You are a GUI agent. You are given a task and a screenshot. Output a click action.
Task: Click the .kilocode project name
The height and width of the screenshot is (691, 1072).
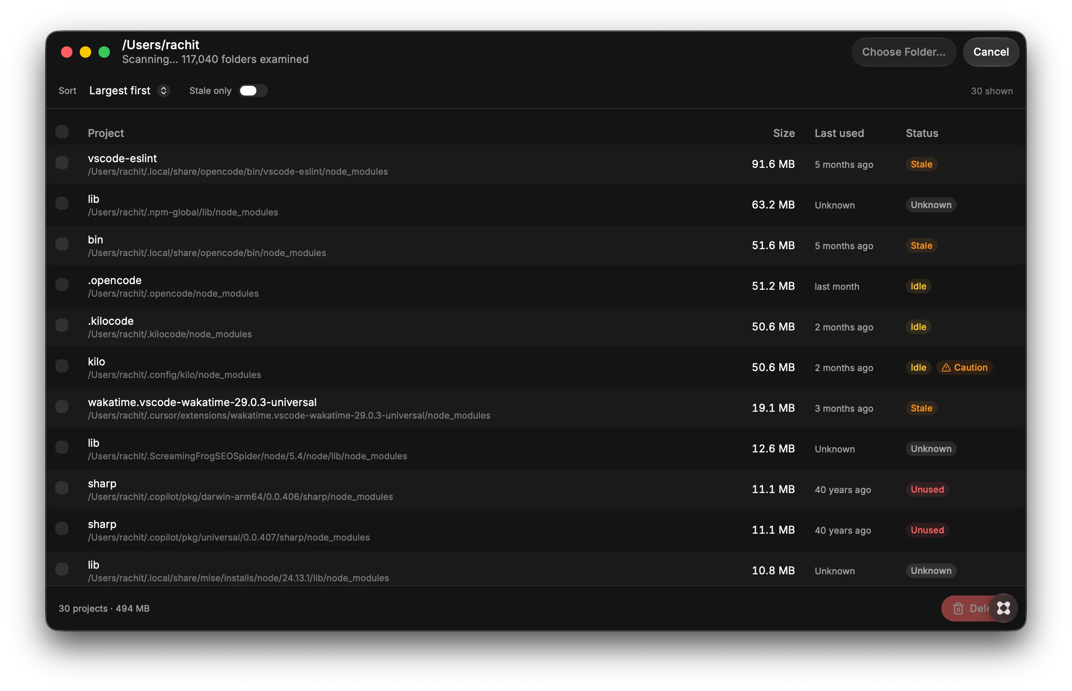click(x=111, y=321)
